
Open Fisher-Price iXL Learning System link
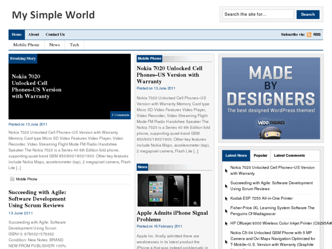pyautogui.click(x=272, y=211)
